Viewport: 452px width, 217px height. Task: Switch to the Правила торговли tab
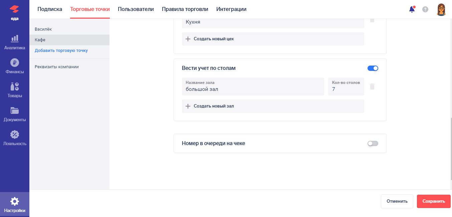coord(185,9)
